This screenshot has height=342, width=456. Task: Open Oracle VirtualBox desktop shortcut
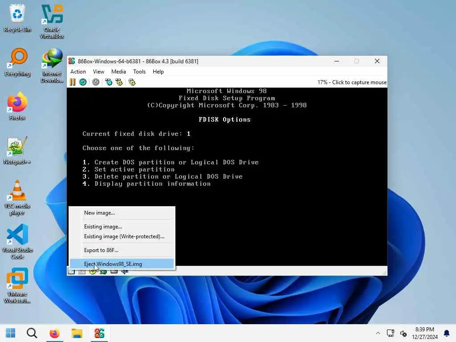[52, 21]
